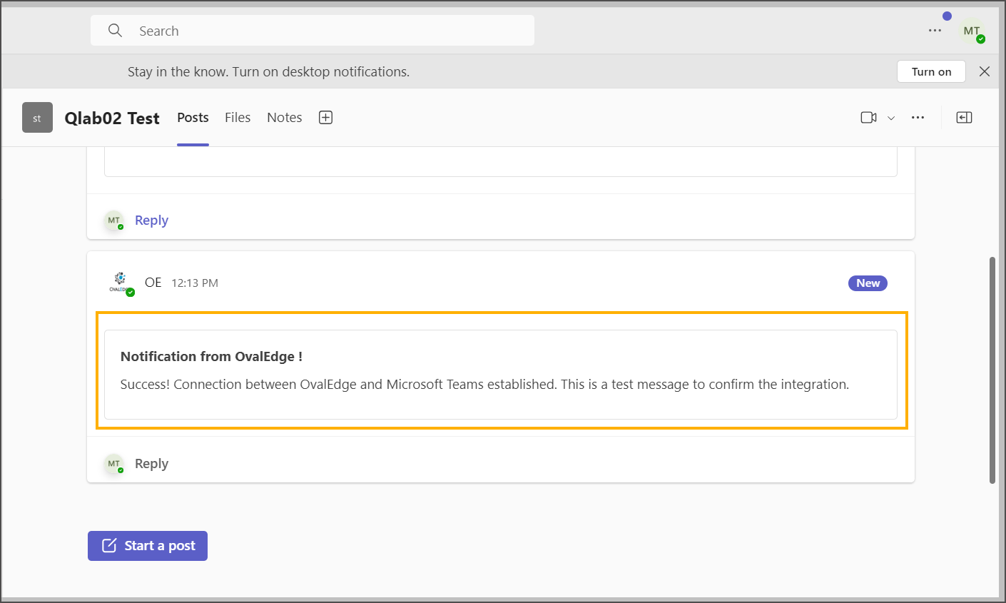
Task: Open the MT profile avatar
Action: [972, 31]
